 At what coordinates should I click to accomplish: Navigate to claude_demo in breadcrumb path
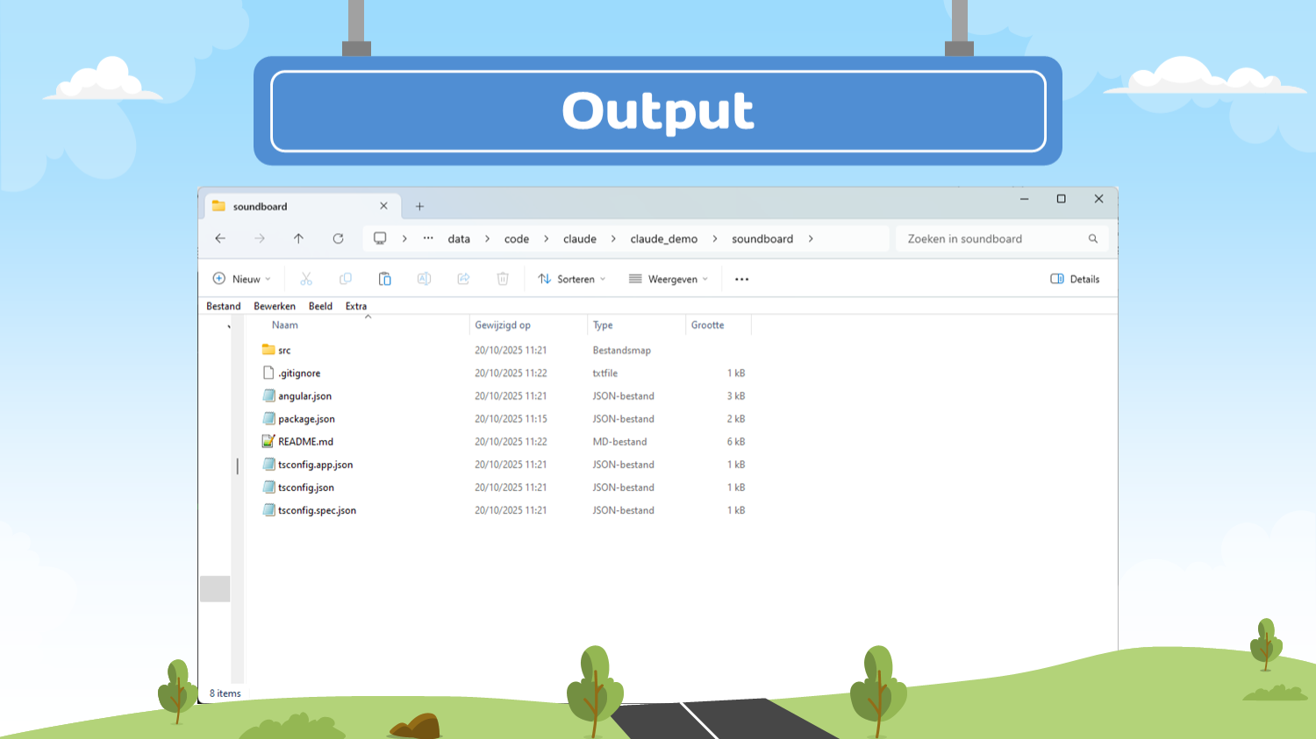click(663, 238)
